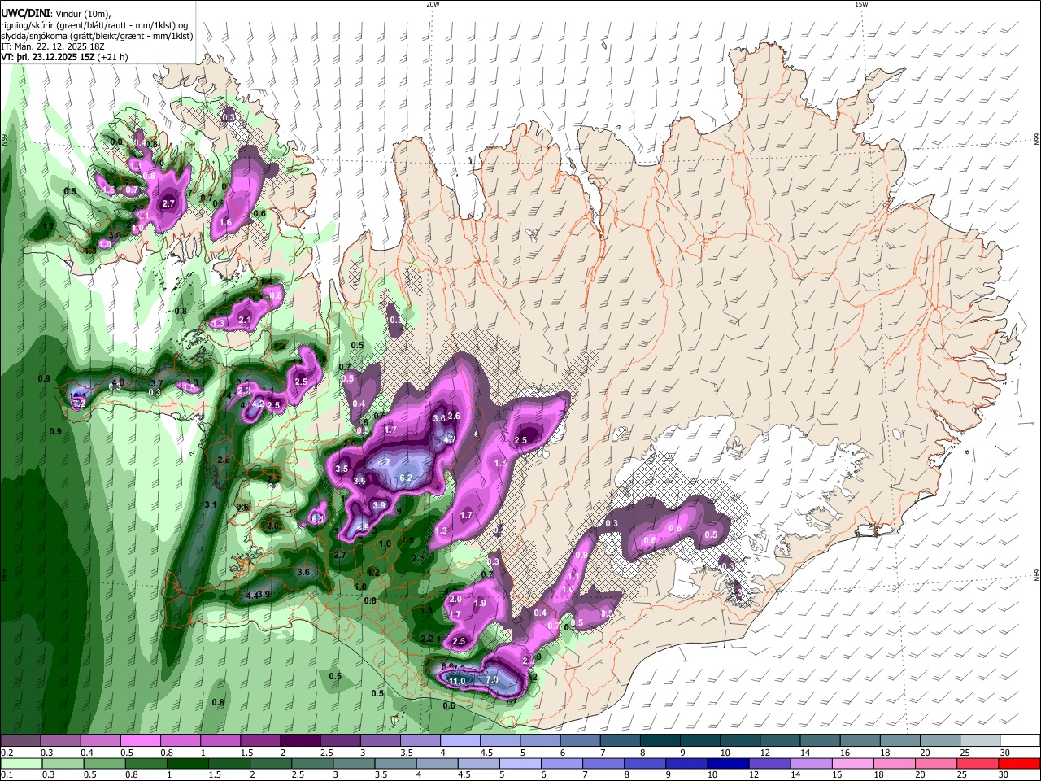Click the 20W longitude label
Screen dimensions: 1041x781
[x=433, y=4]
